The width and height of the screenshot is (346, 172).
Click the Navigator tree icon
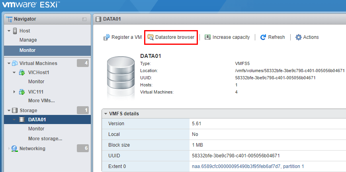pos(9,19)
